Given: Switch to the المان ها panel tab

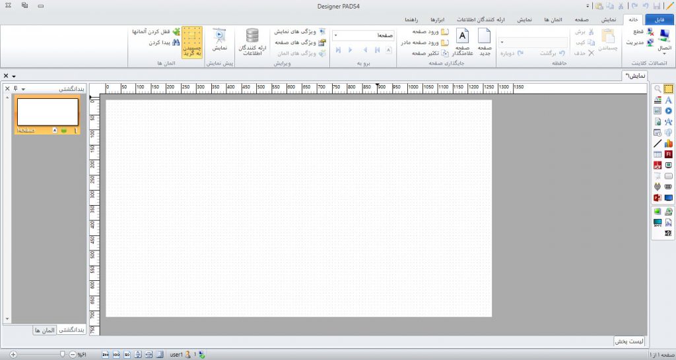Looking at the screenshot, I should [x=45, y=329].
